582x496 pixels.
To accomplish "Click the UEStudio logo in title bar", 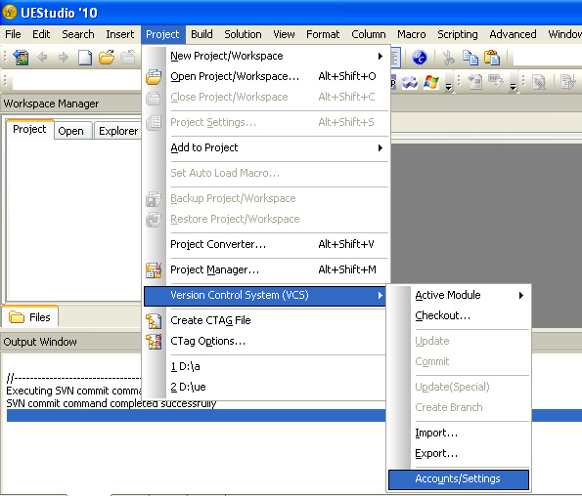I will [x=9, y=12].
